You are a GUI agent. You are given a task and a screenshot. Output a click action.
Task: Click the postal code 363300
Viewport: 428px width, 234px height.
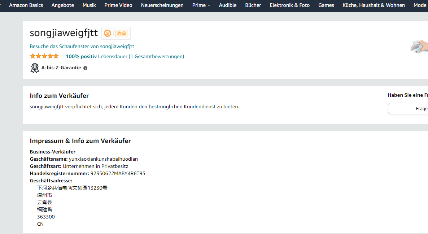[46, 217]
